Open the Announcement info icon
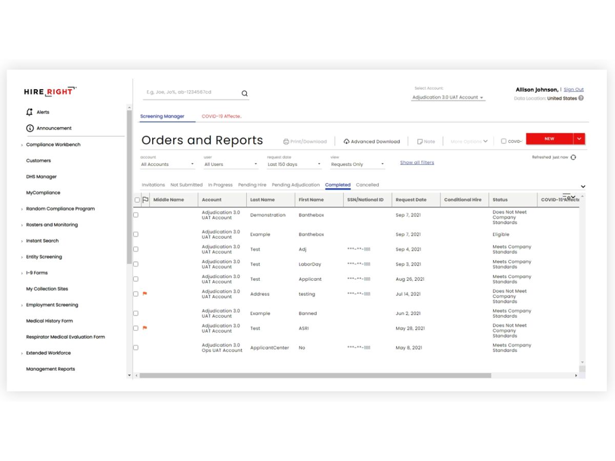Viewport: 615px width, 461px height. [x=30, y=128]
